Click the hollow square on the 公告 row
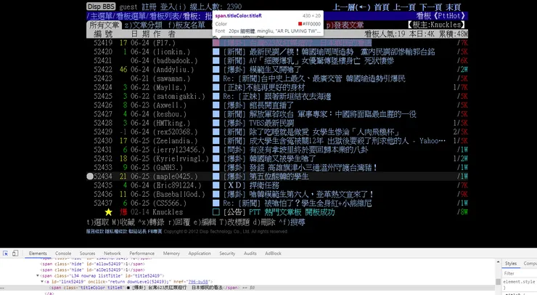This screenshot has width=537, height=295. pos(216,212)
